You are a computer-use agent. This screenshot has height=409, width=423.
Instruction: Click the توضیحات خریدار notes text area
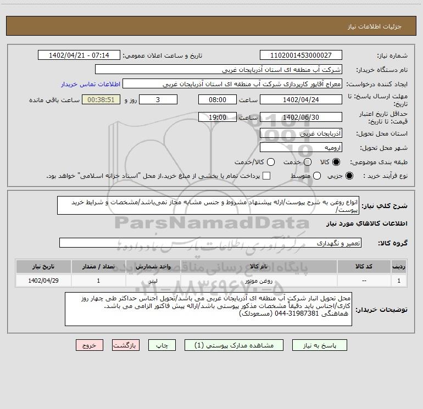[x=208, y=309]
